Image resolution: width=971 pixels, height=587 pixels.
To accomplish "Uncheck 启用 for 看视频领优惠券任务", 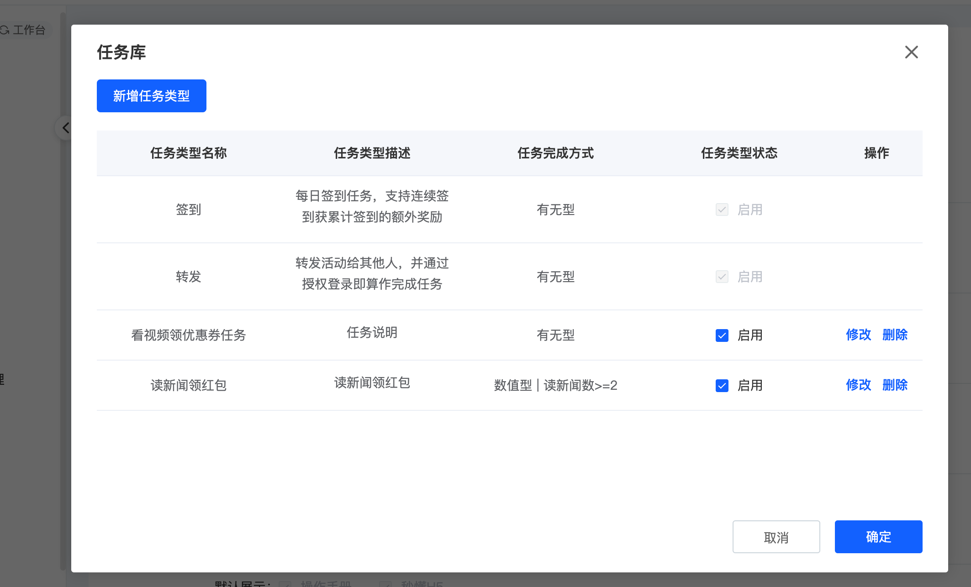I will point(722,335).
